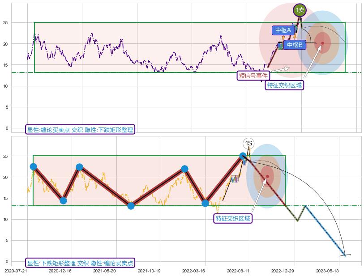Screen dimensions: 364x276
Task: Click the '显性:缠论买卖点 交织 隐性:下跌矩形整理' caption
Action: [80, 130]
